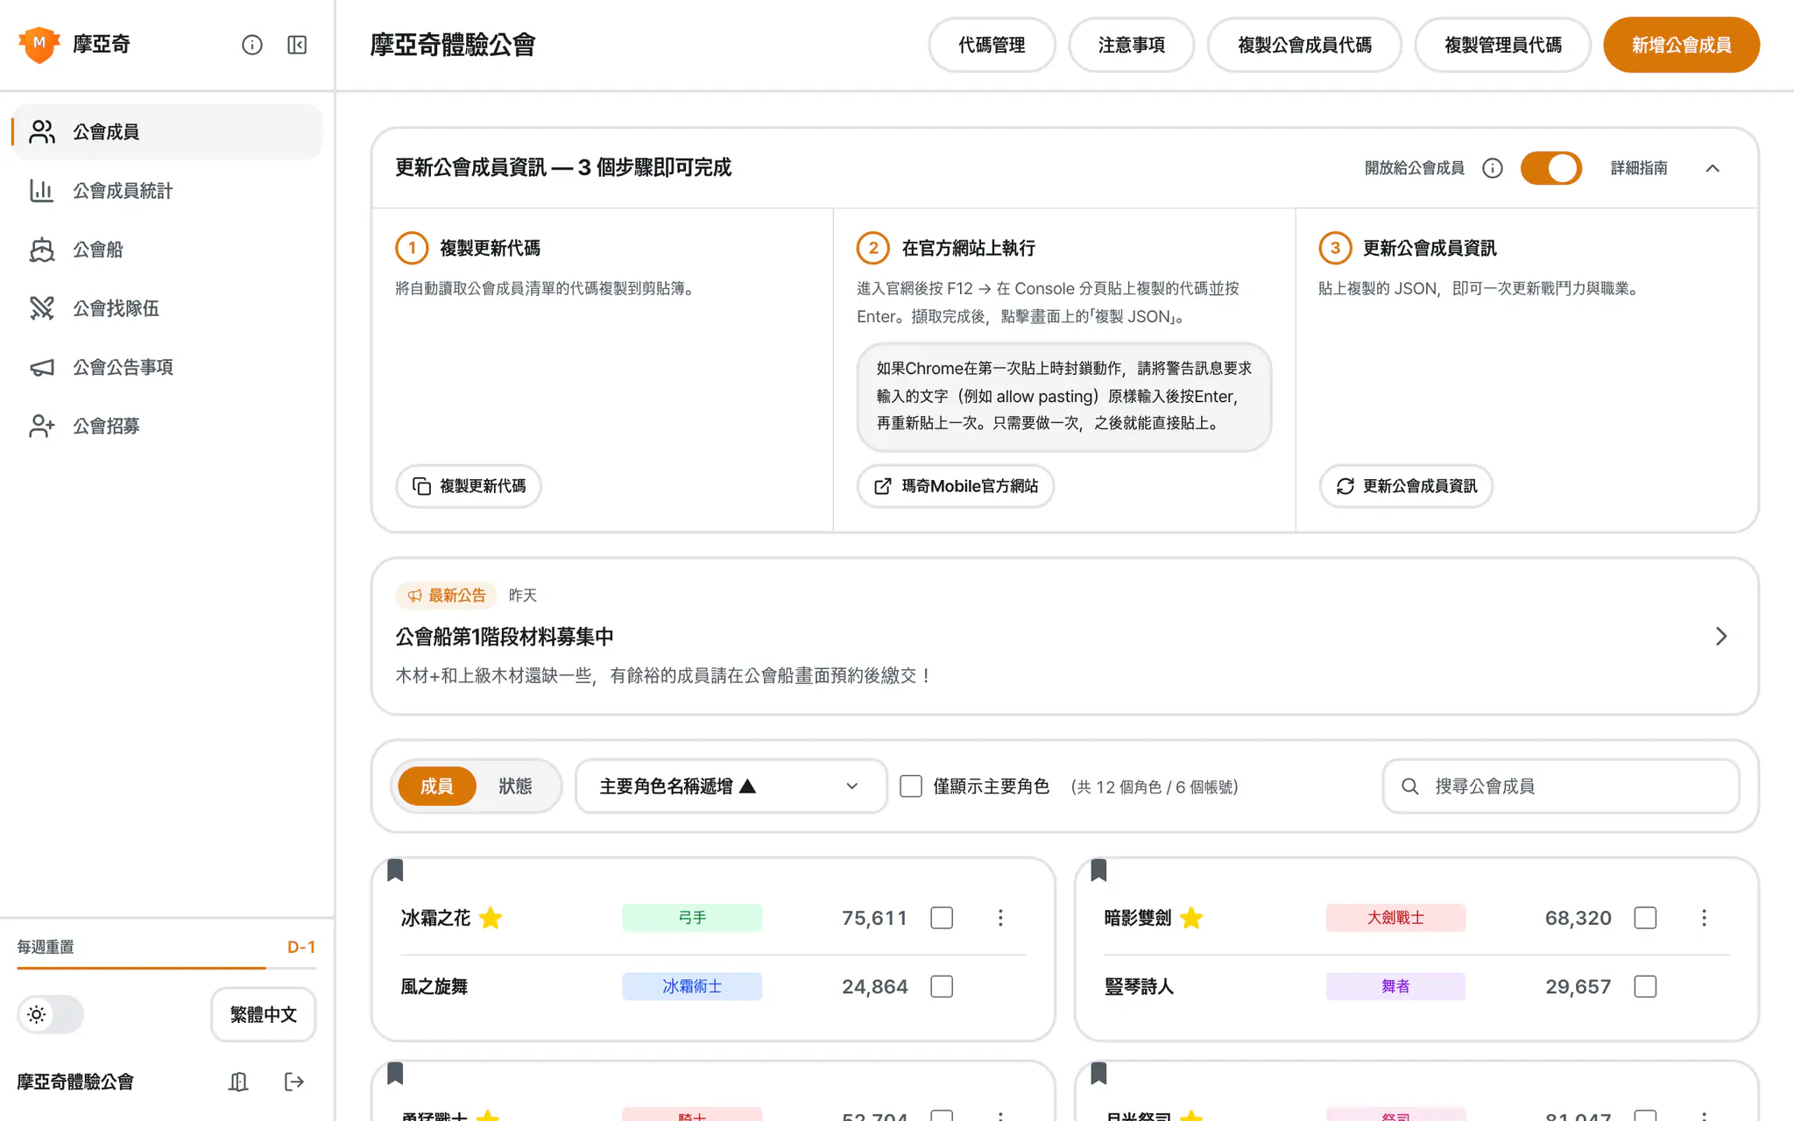The width and height of the screenshot is (1794, 1121).
Task: Click the 複製管理員代碼 button
Action: [1502, 45]
